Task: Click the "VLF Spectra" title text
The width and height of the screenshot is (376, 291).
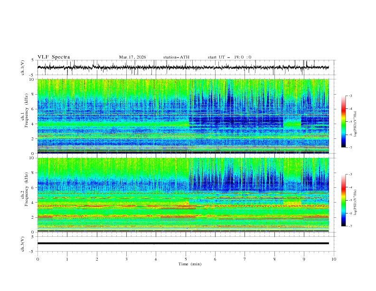Action: click(54, 57)
